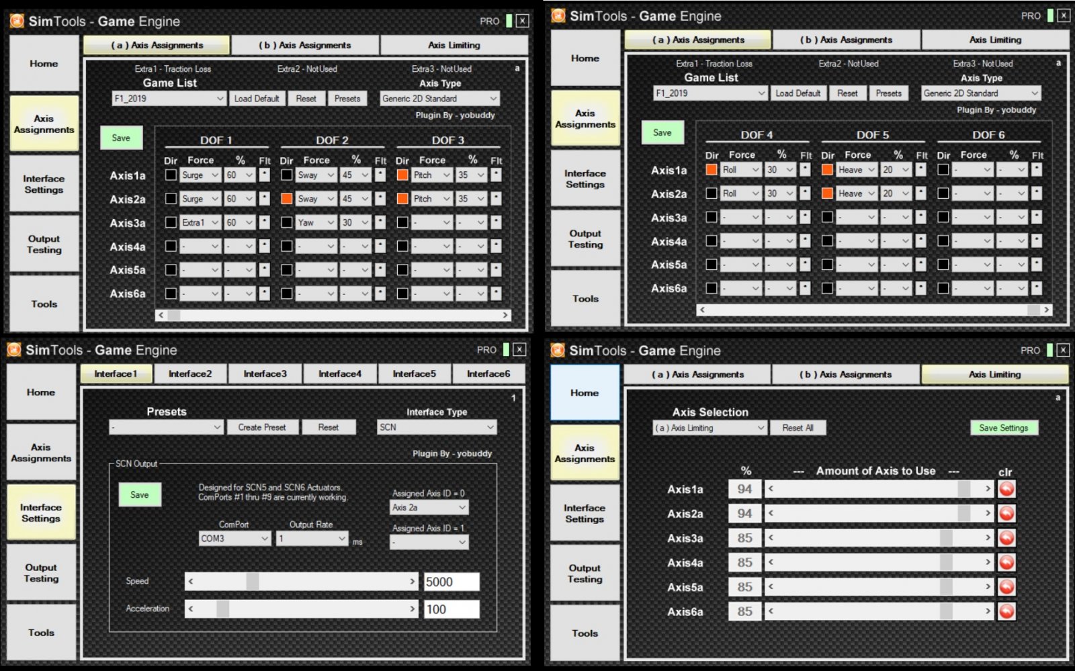1075x671 pixels.
Task: Toggle Axis2a DOF 5 Heave Dir checkbox
Action: (827, 193)
